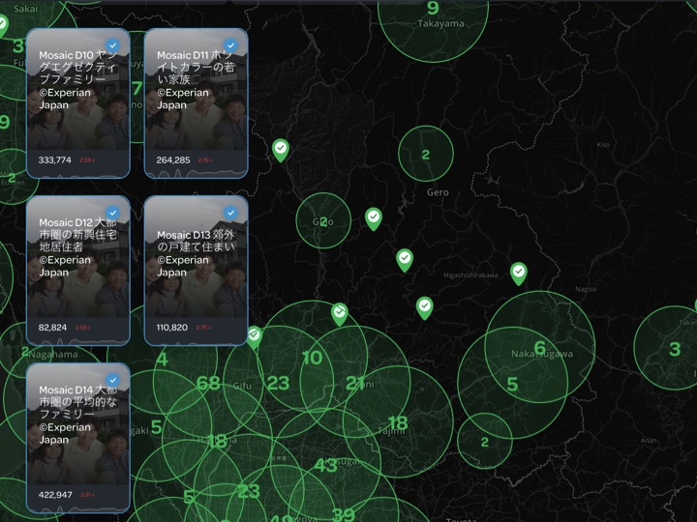
Task: Expand the 39 cluster at the bottom edge
Action: [343, 514]
